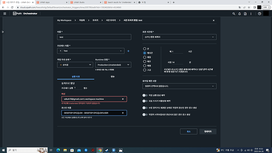
Task: Open the Test process name dropdown
Action: pyautogui.click(x=91, y=51)
